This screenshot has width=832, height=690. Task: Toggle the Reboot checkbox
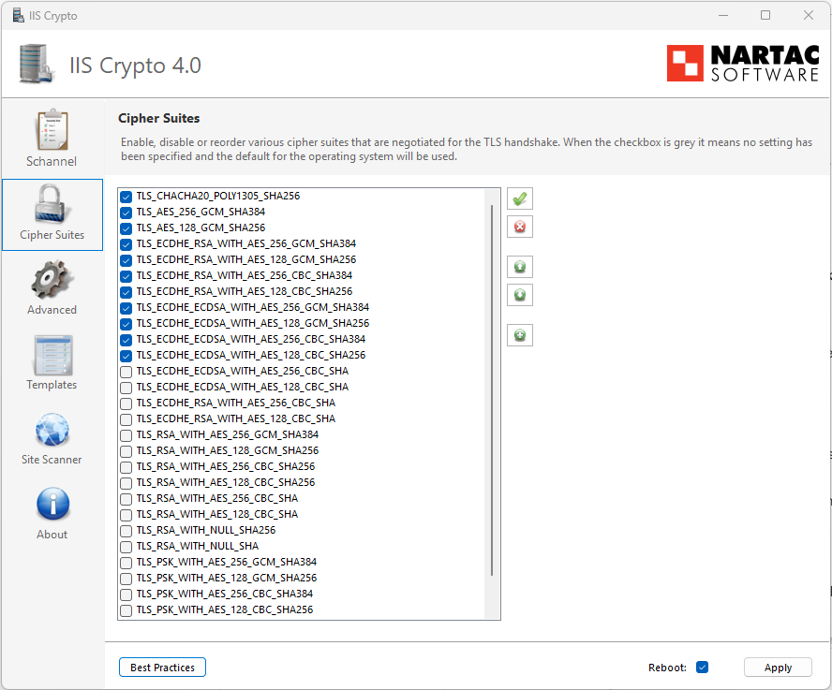tap(702, 668)
